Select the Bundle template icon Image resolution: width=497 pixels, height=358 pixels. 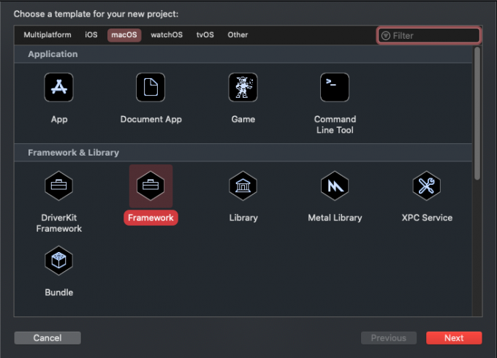click(x=58, y=261)
